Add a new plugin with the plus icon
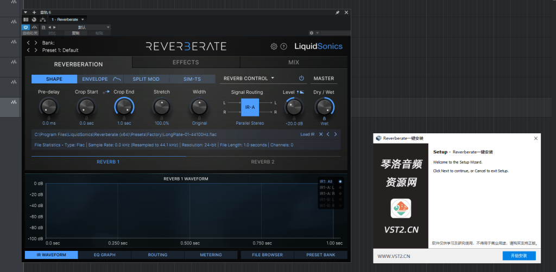556x272 pixels. [34, 12]
